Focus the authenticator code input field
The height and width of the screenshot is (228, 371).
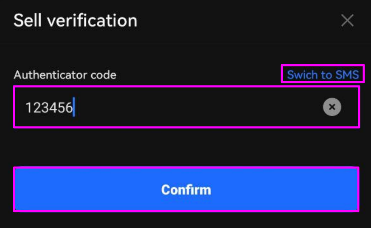click(186, 107)
